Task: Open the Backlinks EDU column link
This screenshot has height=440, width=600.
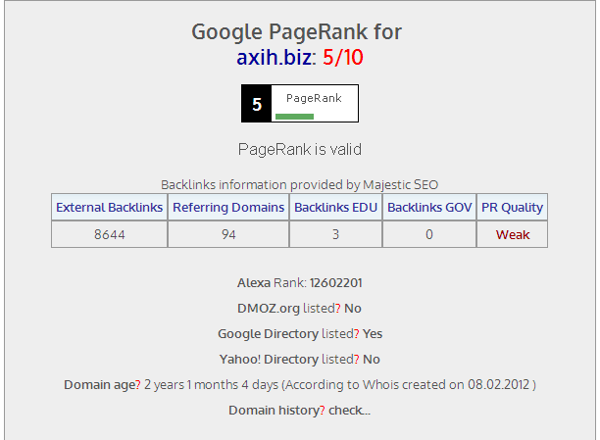Action: click(335, 208)
